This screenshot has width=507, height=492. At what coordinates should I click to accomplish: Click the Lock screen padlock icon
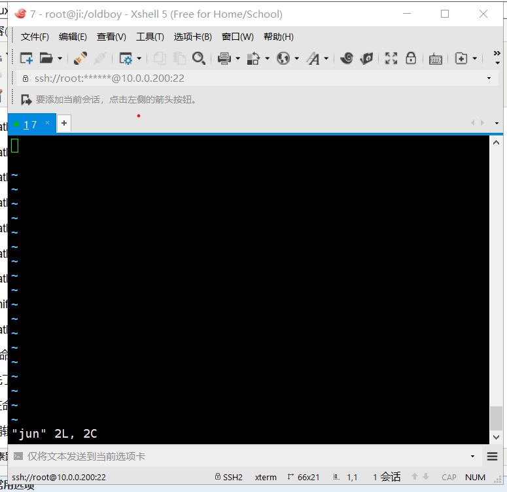pyautogui.click(x=411, y=58)
